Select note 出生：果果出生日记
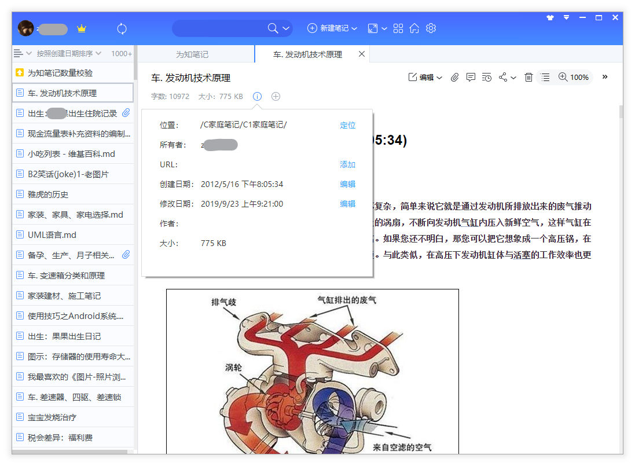The image size is (635, 466). pyautogui.click(x=73, y=336)
